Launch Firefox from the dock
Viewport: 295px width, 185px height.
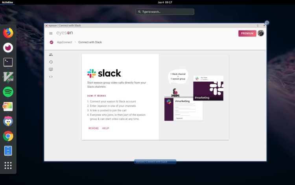8,33
